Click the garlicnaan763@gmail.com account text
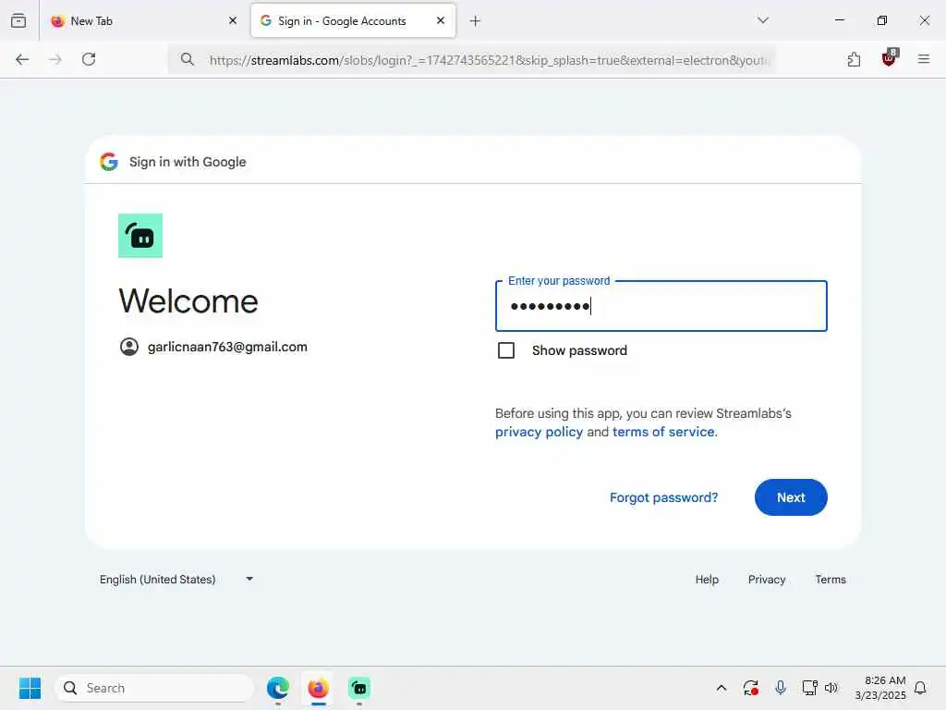This screenshot has width=946, height=710. pos(227,348)
